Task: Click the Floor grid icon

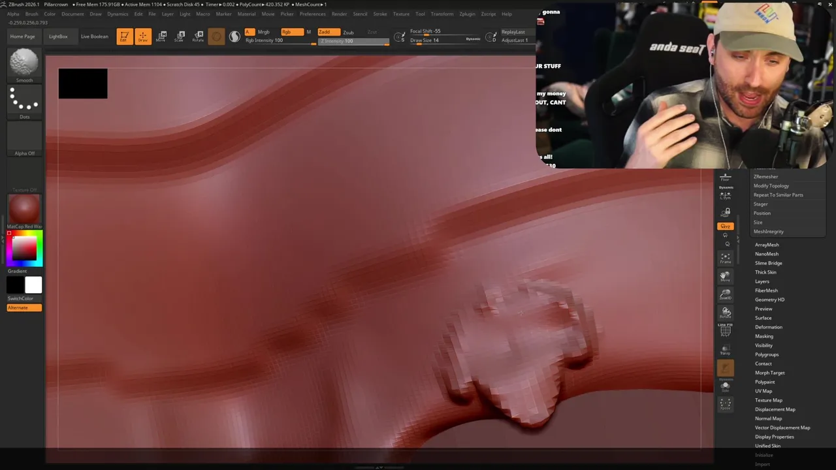Action: pos(726,177)
